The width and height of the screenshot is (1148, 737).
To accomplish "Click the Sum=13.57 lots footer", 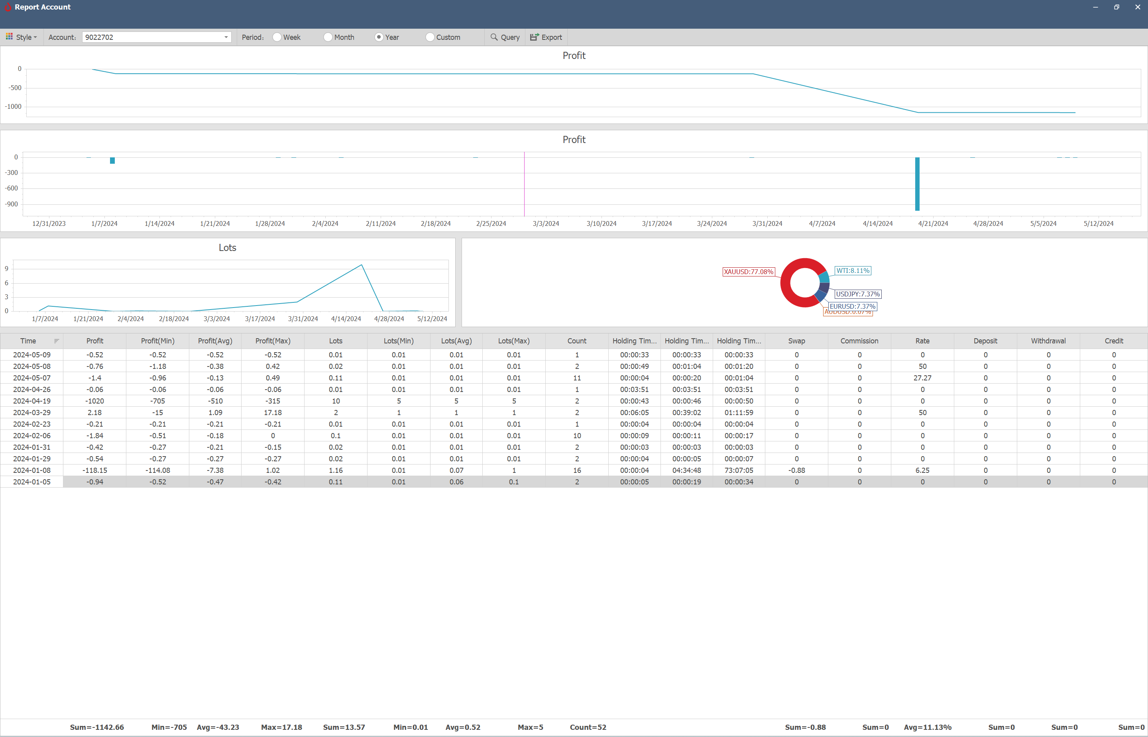I will (344, 727).
